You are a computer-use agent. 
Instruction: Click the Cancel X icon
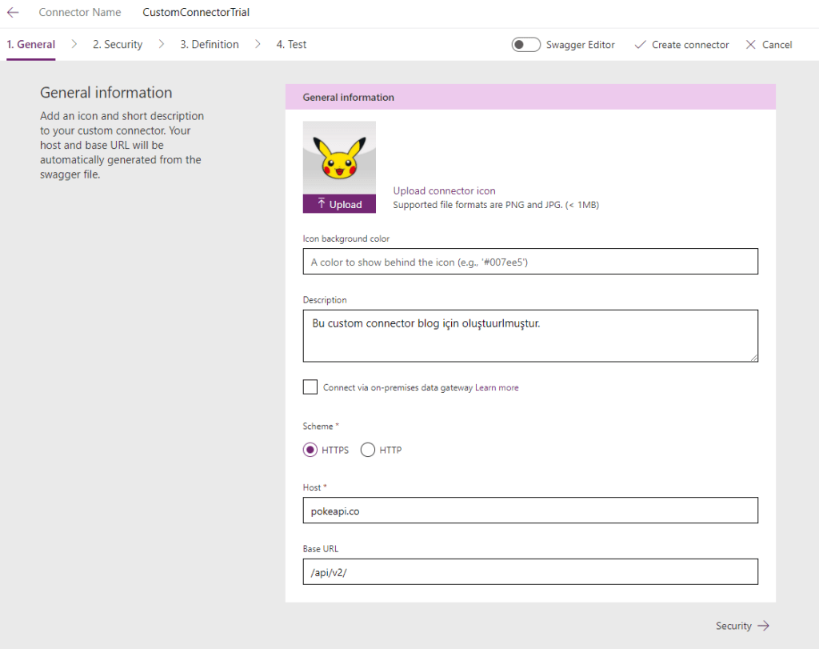click(750, 45)
